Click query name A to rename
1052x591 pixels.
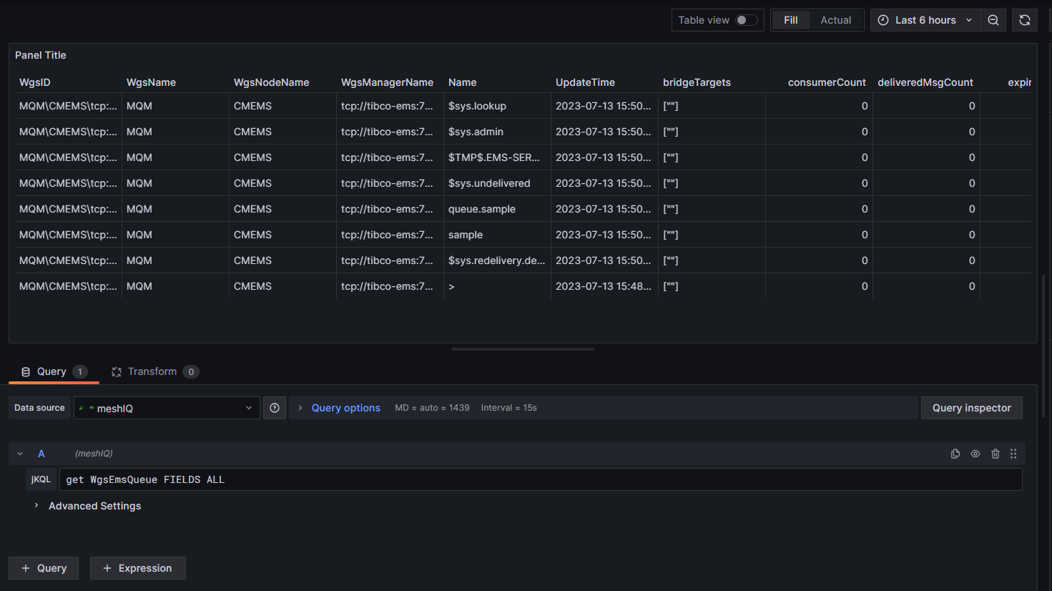tap(41, 454)
